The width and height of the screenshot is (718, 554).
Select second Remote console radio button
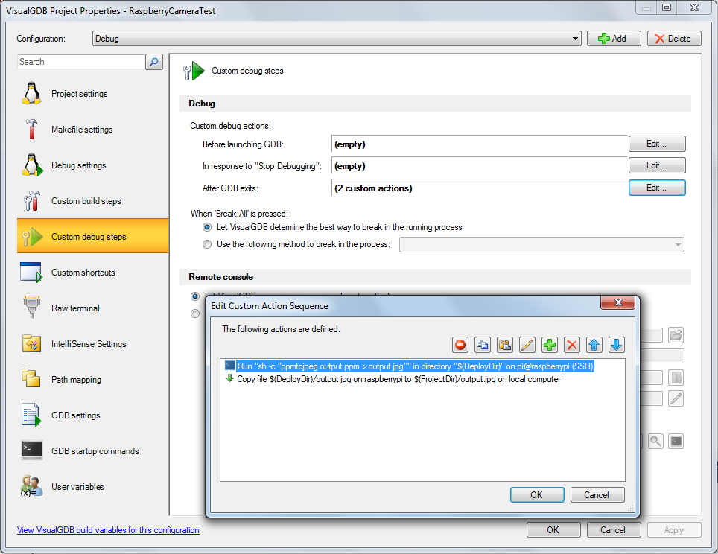click(x=195, y=313)
